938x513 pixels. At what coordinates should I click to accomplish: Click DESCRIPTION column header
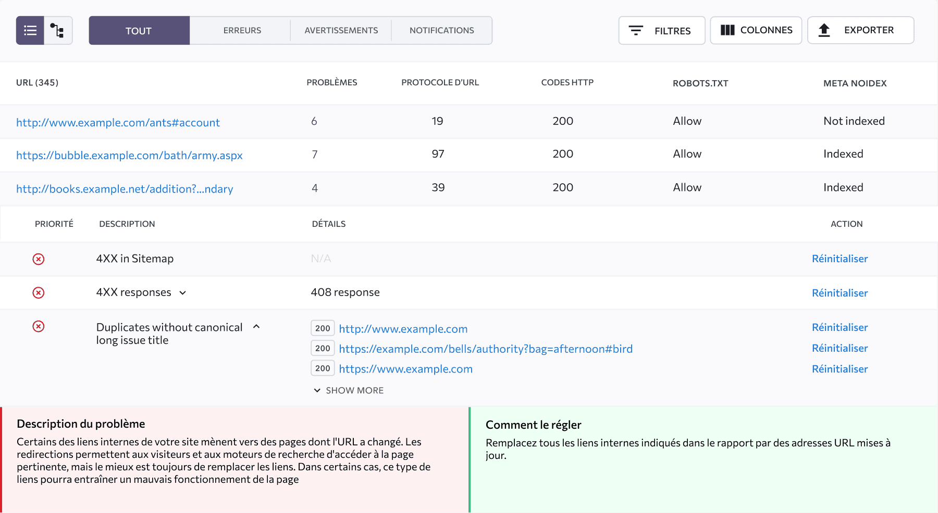(x=127, y=224)
